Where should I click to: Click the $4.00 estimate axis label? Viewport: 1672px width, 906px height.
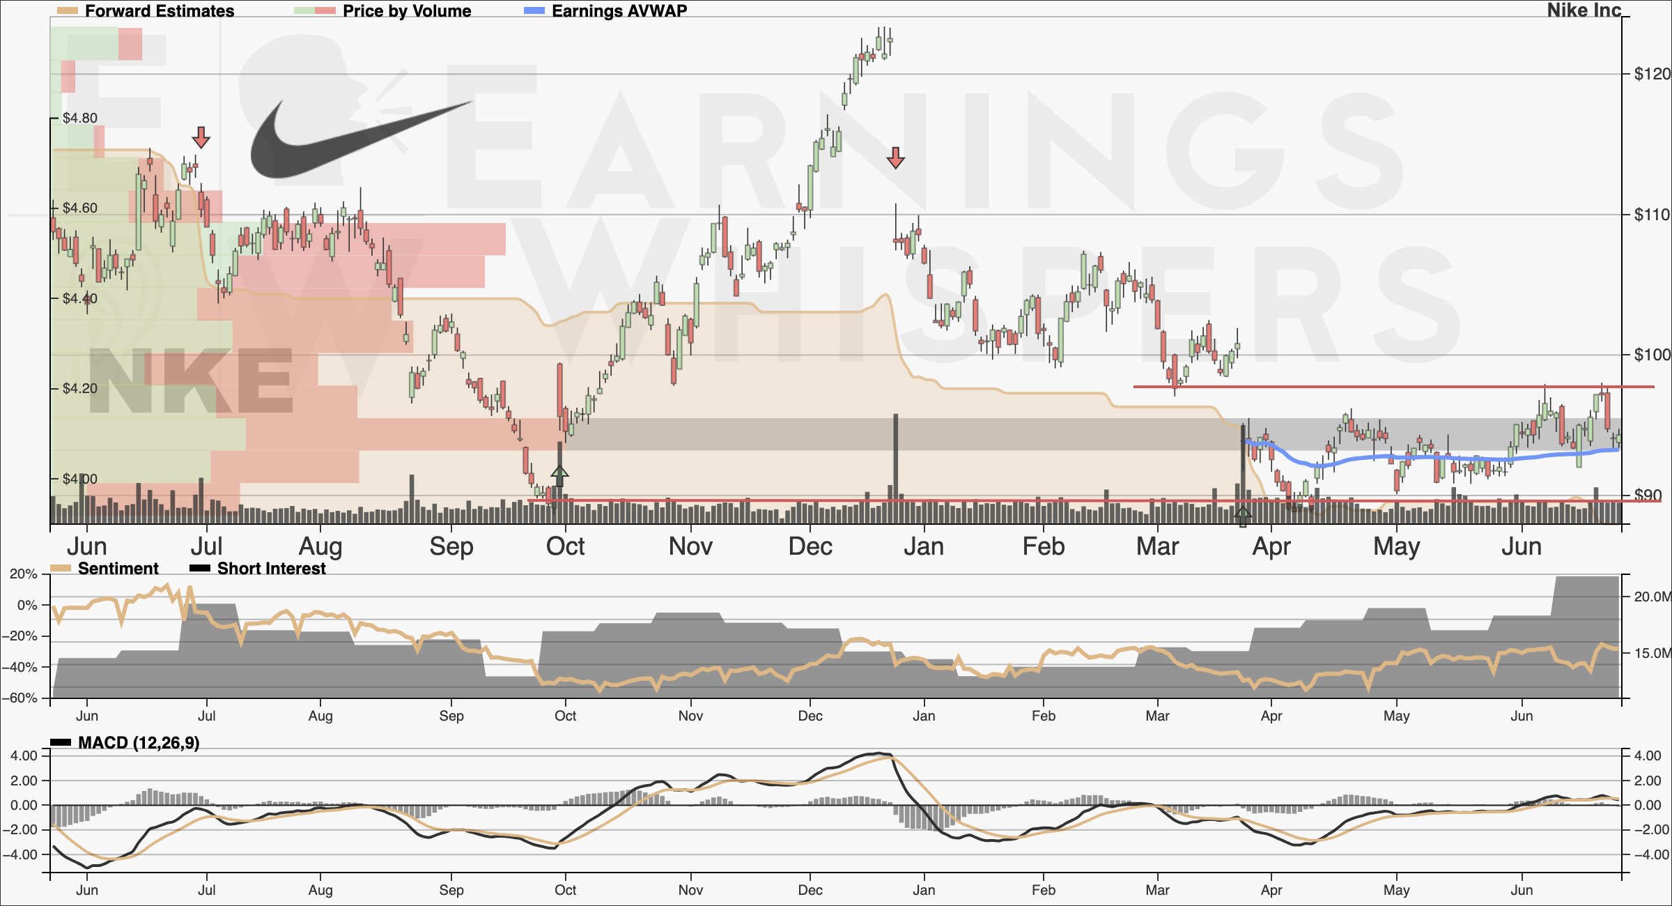coord(80,479)
